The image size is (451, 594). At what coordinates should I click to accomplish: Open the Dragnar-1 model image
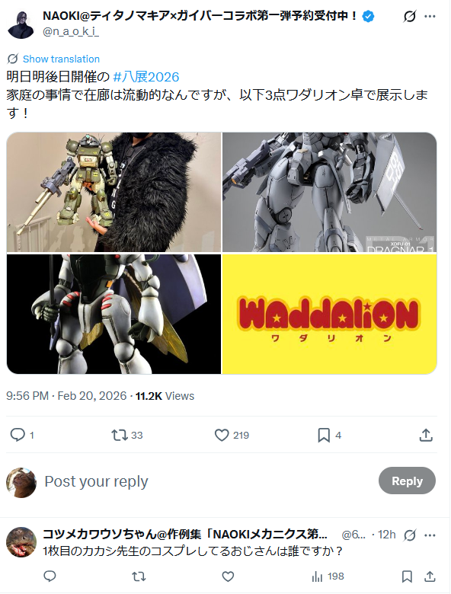pyautogui.click(x=329, y=192)
